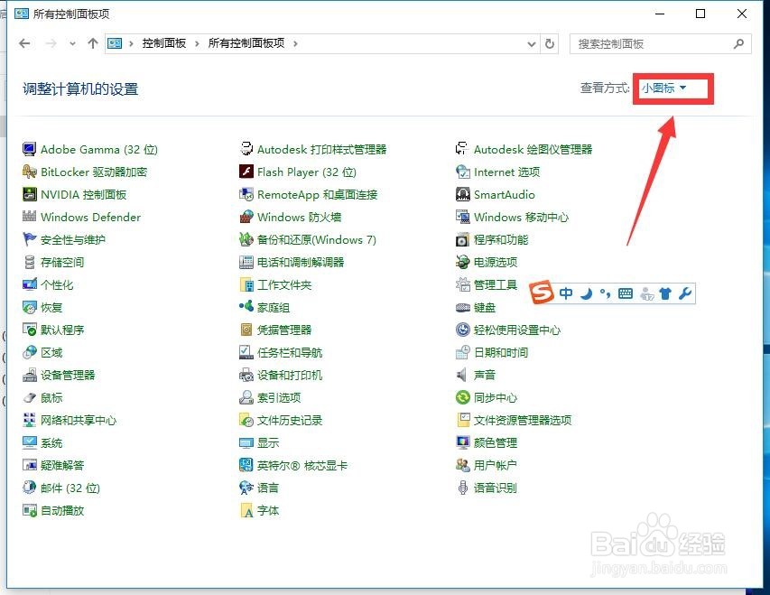Click the 电源选项 icon
The height and width of the screenshot is (595, 770).
[462, 262]
